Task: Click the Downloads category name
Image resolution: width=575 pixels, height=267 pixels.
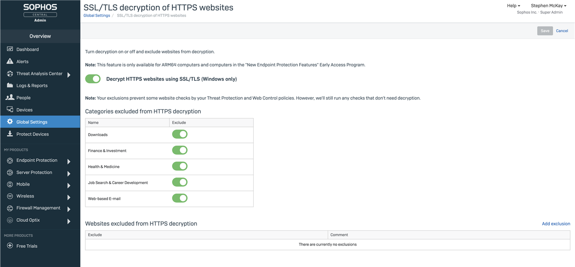Action: point(97,134)
